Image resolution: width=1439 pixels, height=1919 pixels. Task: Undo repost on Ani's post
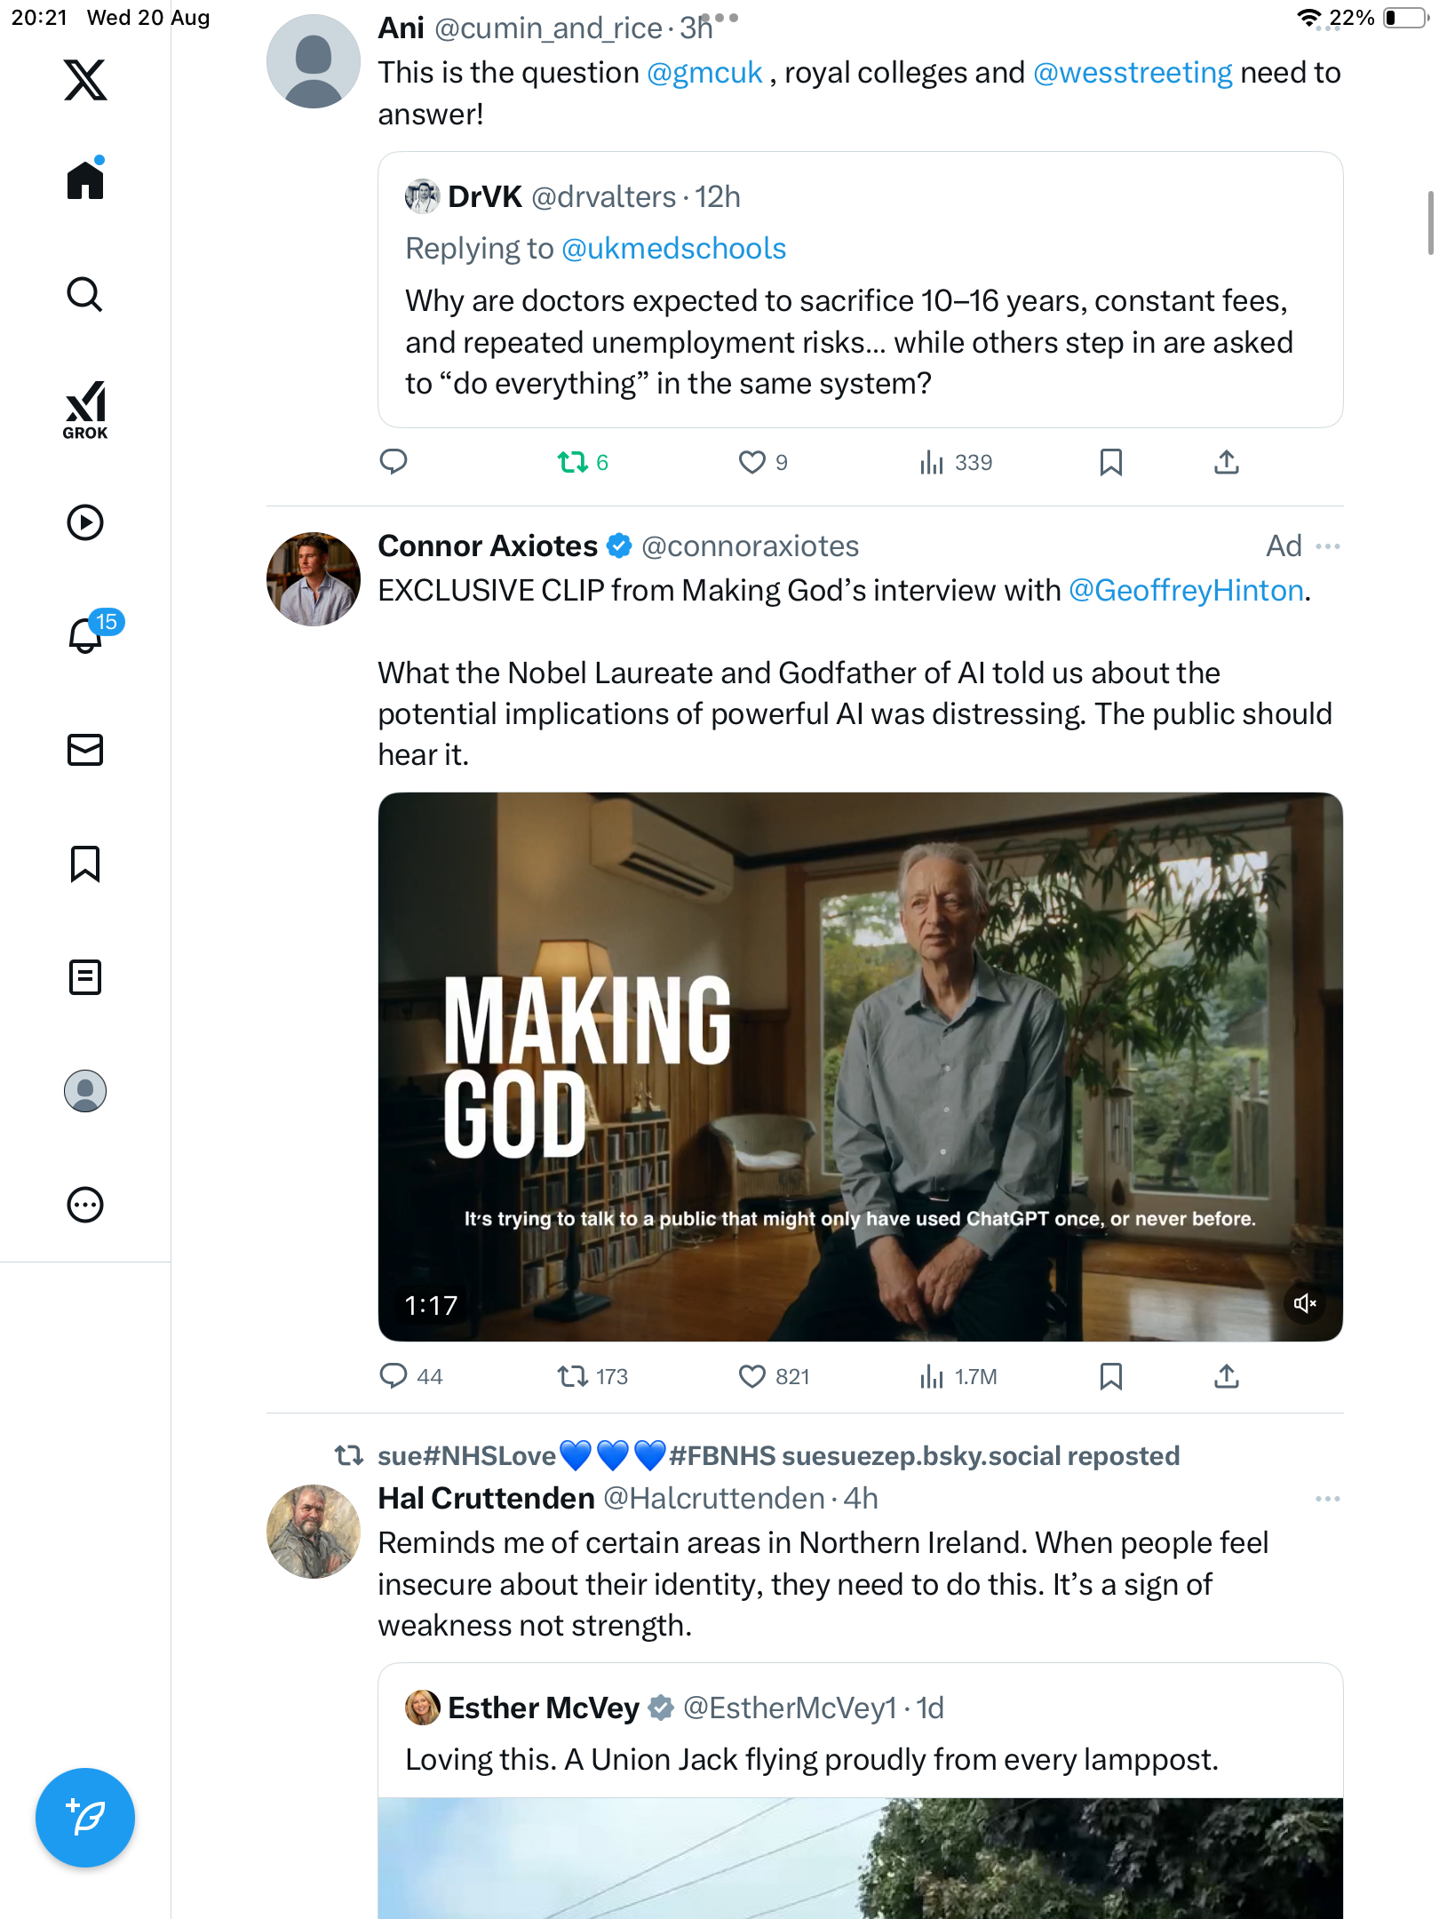[573, 462]
